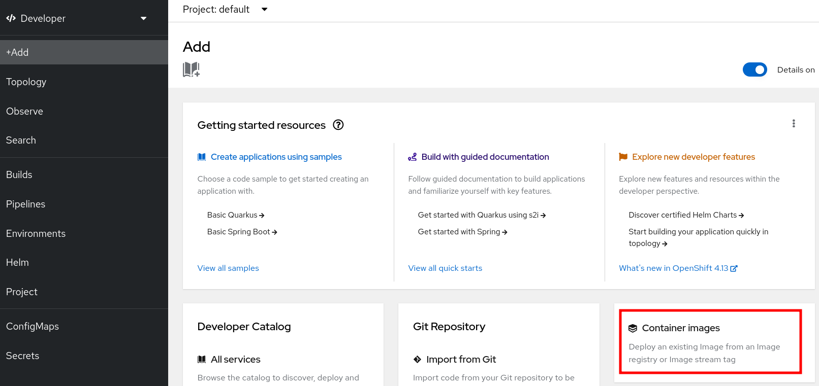Select Helm from the sidebar
The image size is (819, 386).
coord(17,262)
